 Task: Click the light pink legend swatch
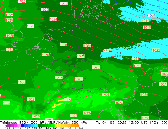(x=19, y=126)
